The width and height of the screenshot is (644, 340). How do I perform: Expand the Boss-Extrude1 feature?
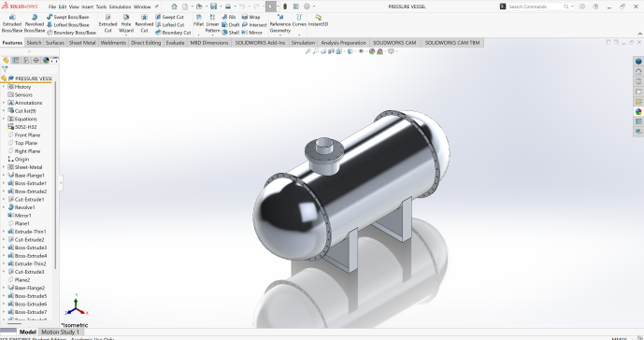coord(4,183)
